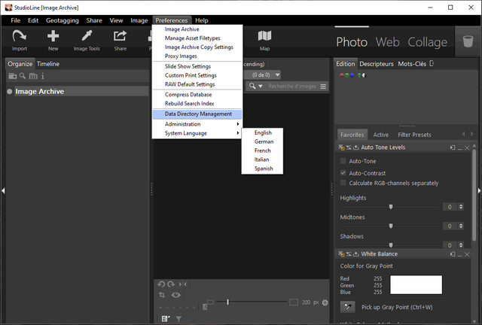Switch to Collage mode
The height and width of the screenshot is (325, 482).
[x=427, y=42]
